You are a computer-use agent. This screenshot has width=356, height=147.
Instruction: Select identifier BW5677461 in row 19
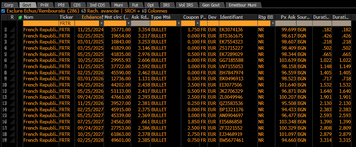pyautogui.click(x=232, y=140)
